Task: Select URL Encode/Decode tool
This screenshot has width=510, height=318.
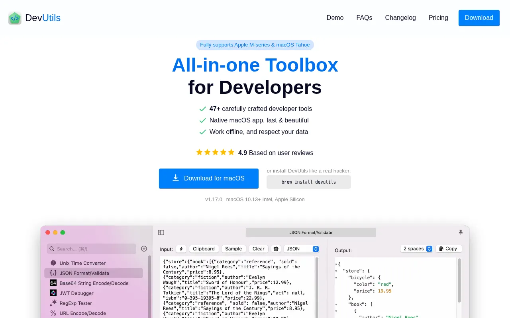Action: pos(94,313)
